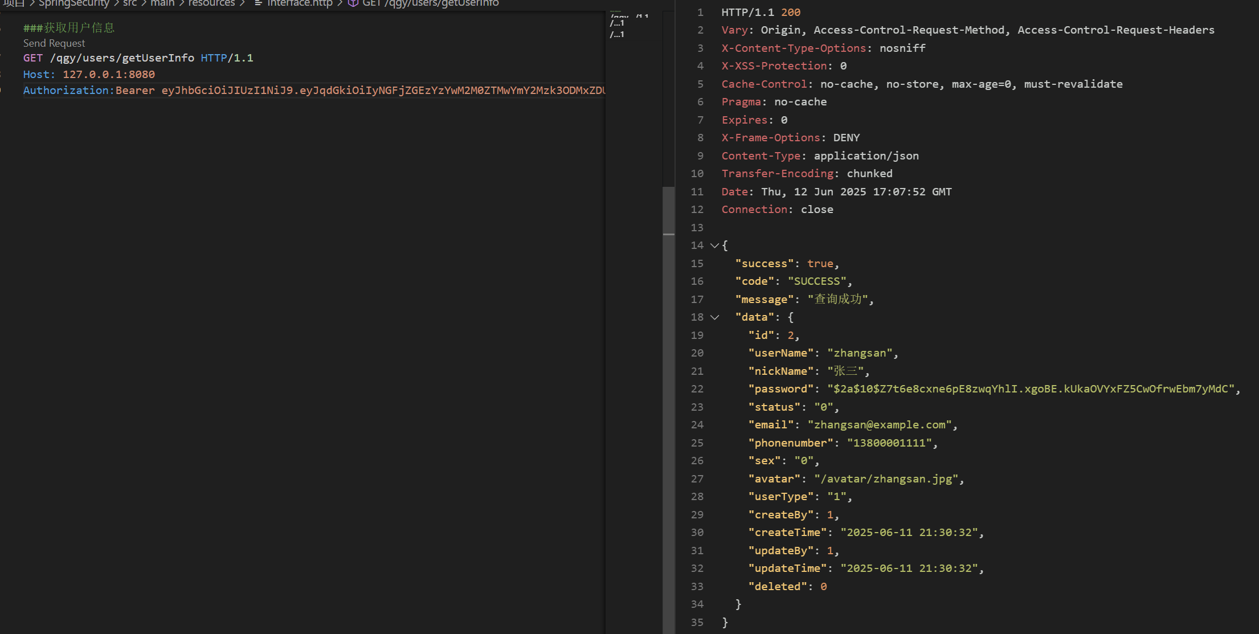
Task: Collapse the JSON response body at line 14
Action: coord(715,245)
